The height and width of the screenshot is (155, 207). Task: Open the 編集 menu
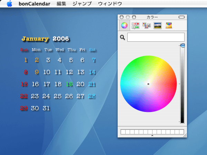(61, 4)
